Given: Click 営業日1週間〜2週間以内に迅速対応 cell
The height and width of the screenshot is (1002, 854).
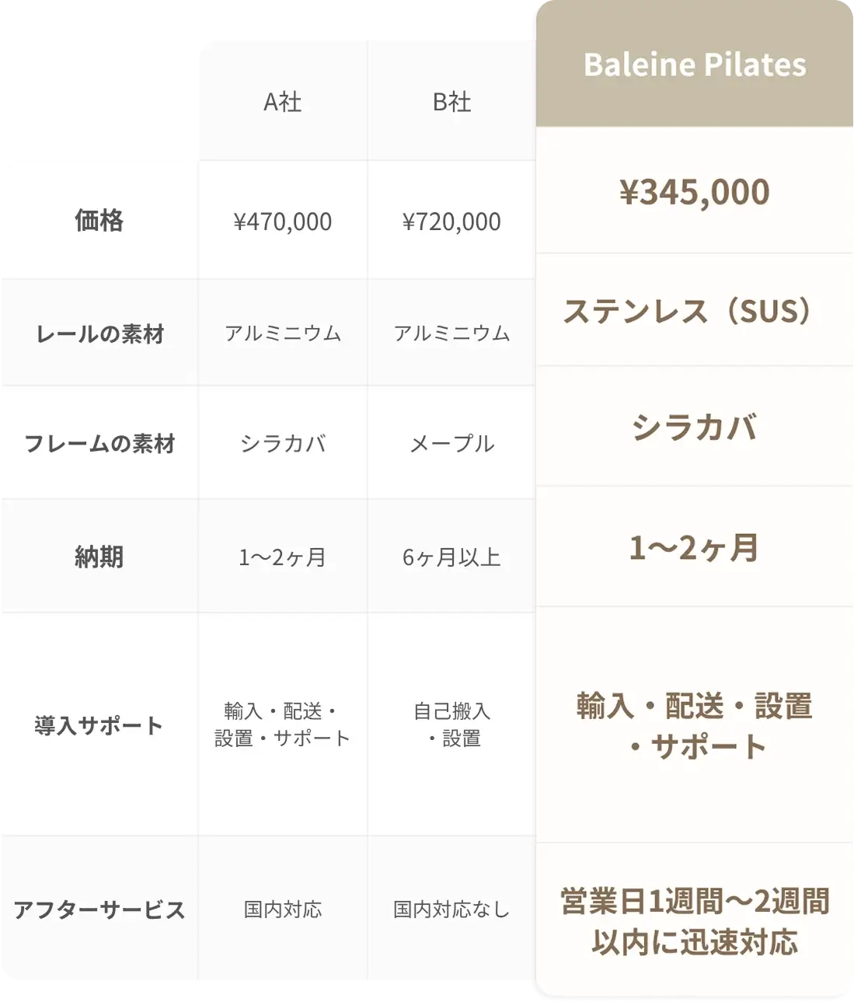Looking at the screenshot, I should pos(695,921).
